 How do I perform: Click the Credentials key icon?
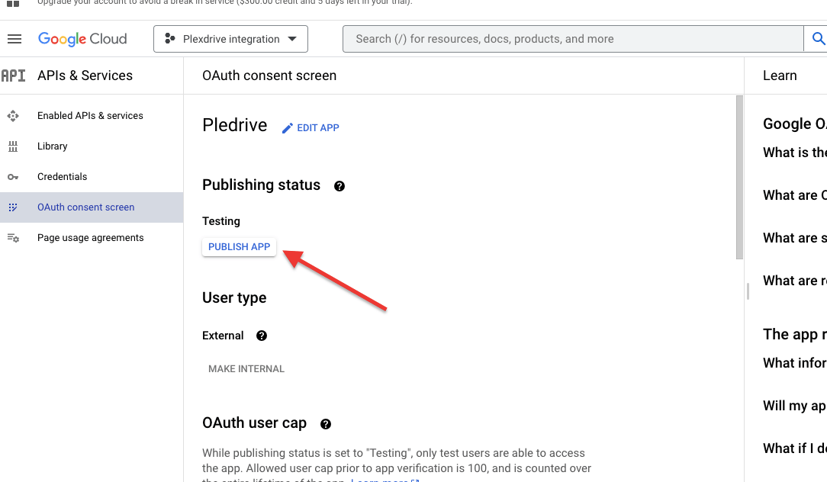pyautogui.click(x=13, y=177)
